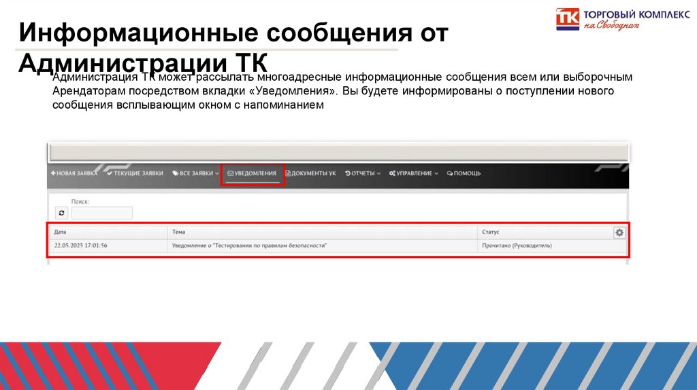Expand the Управление dropdown menu
This screenshot has width=697, height=390.
click(414, 173)
